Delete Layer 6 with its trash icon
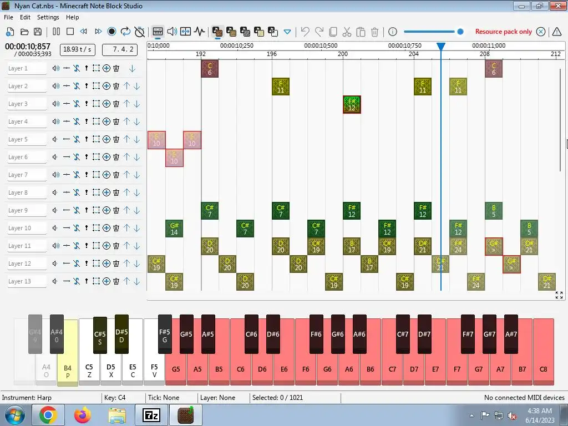The height and width of the screenshot is (426, 568). click(116, 157)
